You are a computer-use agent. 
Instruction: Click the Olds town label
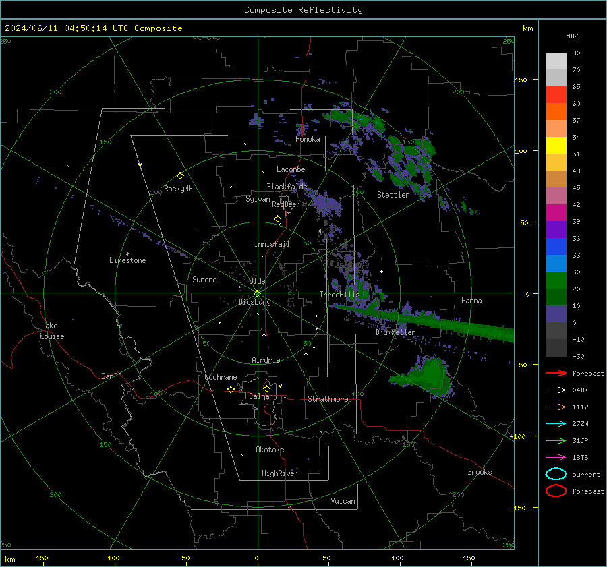coord(257,281)
